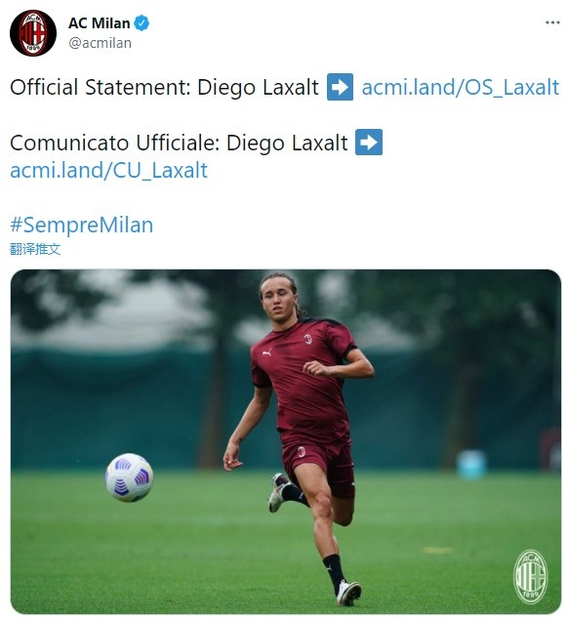Click the Milan crest on the shorts
This screenshot has height=620, width=568.
click(x=302, y=451)
